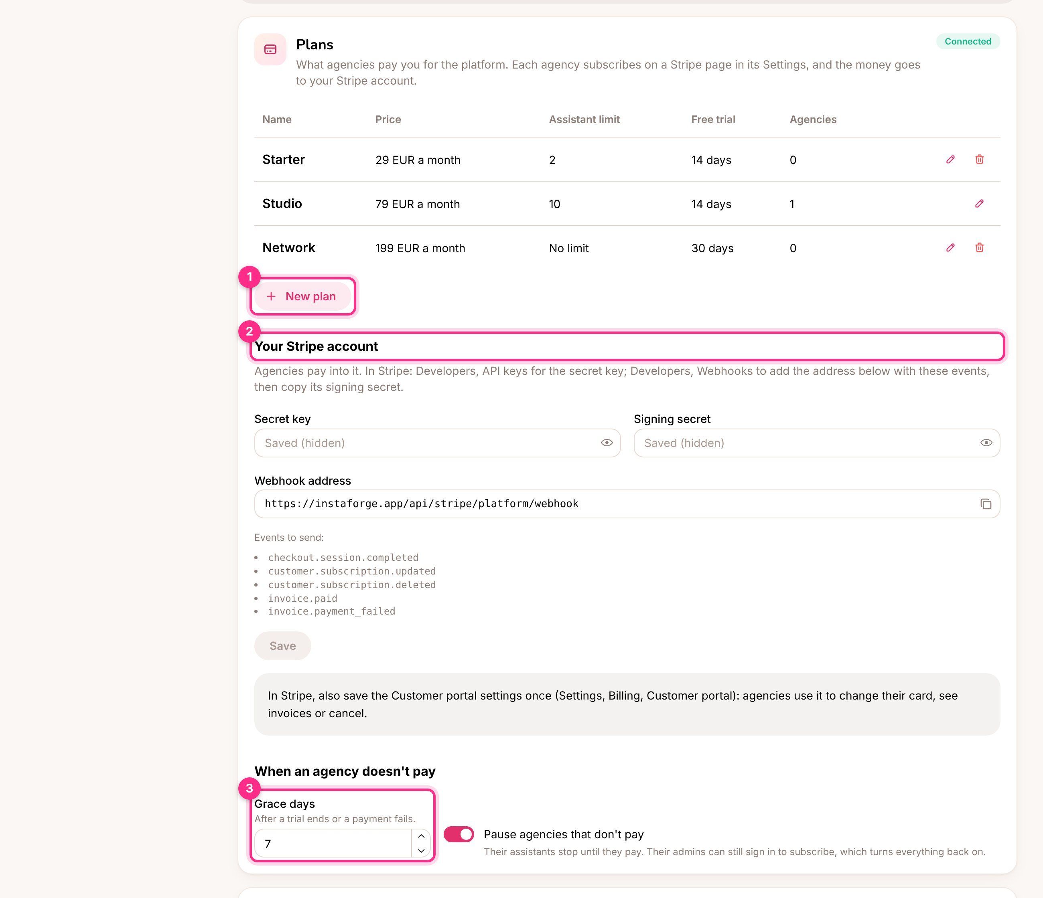
Task: Add a New plan
Action: pos(302,296)
